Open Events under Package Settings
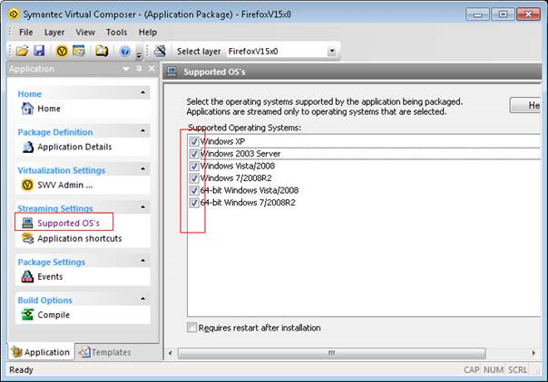The height and width of the screenshot is (382, 548). point(50,276)
